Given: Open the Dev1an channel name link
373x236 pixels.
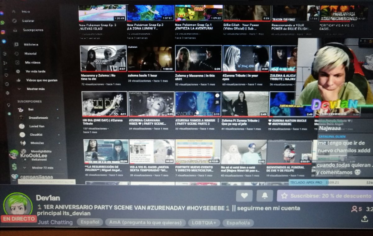Looking at the screenshot, I should 48,198.
